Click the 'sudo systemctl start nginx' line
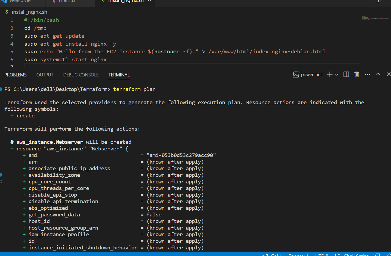Screen dimensions: 391x256 coord(65,59)
